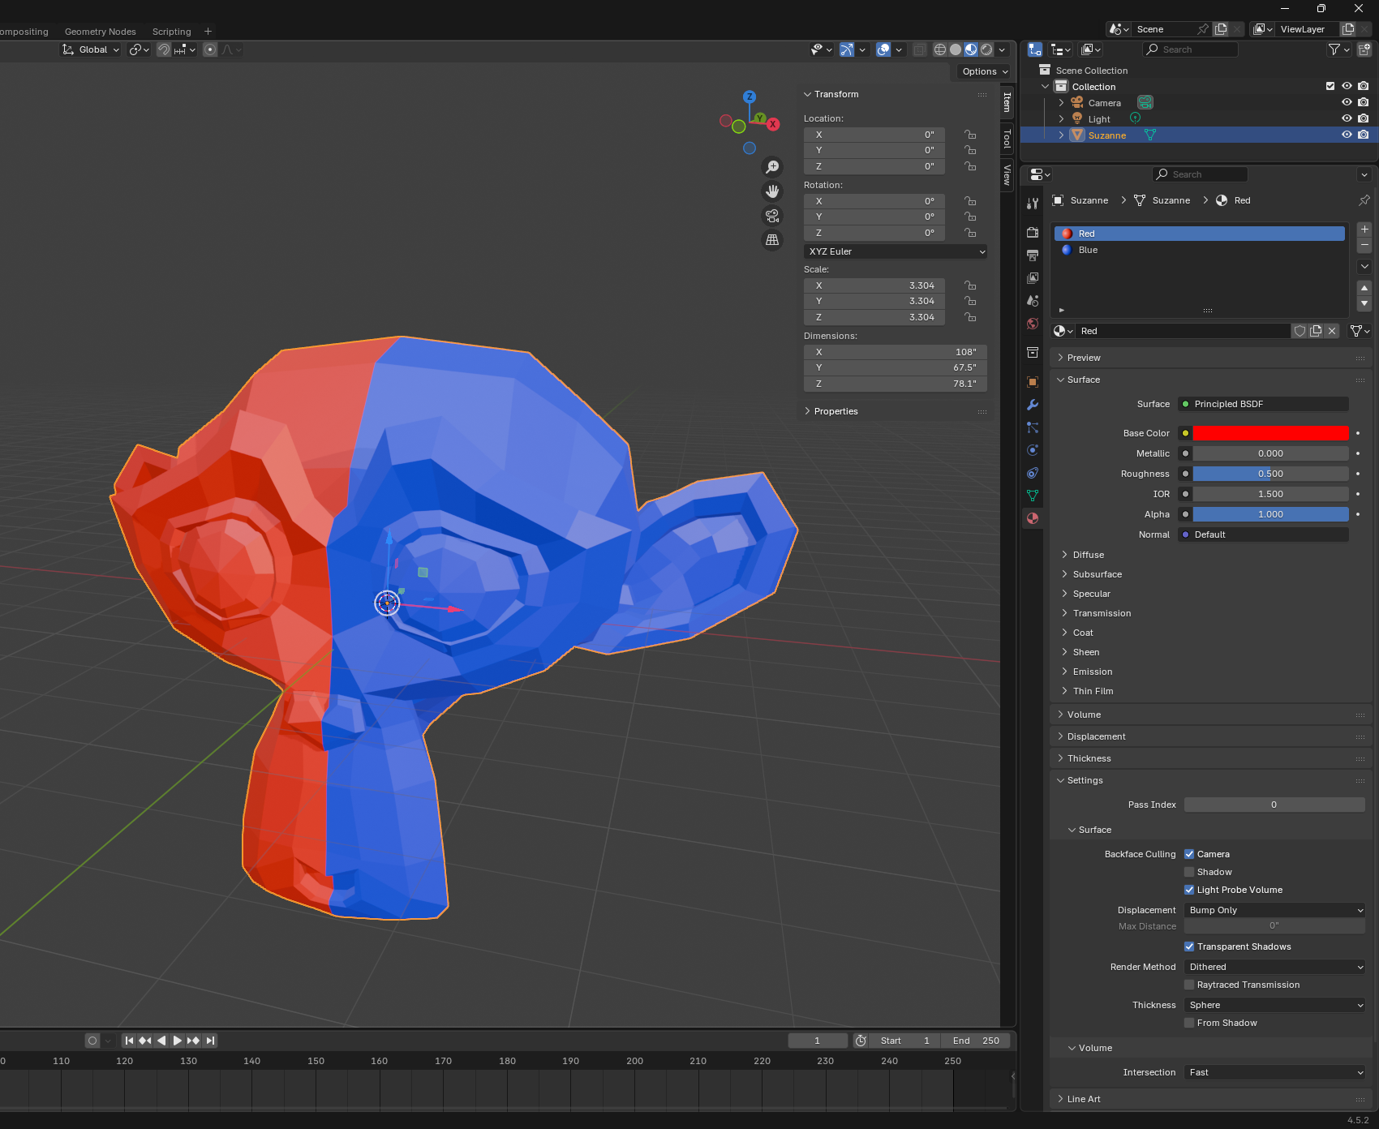
Task: Select the Blue material slot
Action: click(x=1199, y=250)
